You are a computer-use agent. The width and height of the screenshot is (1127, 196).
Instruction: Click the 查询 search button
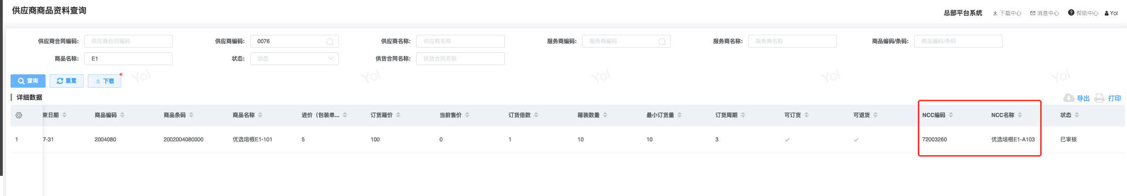(x=28, y=81)
